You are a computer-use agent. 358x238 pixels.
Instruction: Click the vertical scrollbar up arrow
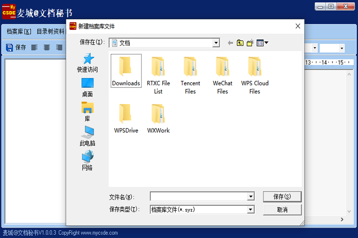(349, 74)
